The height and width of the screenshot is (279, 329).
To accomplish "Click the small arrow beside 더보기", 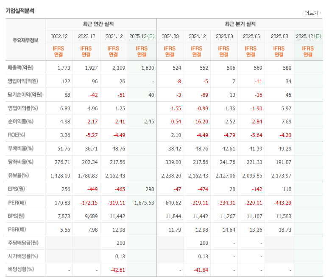I will tap(320, 13).
